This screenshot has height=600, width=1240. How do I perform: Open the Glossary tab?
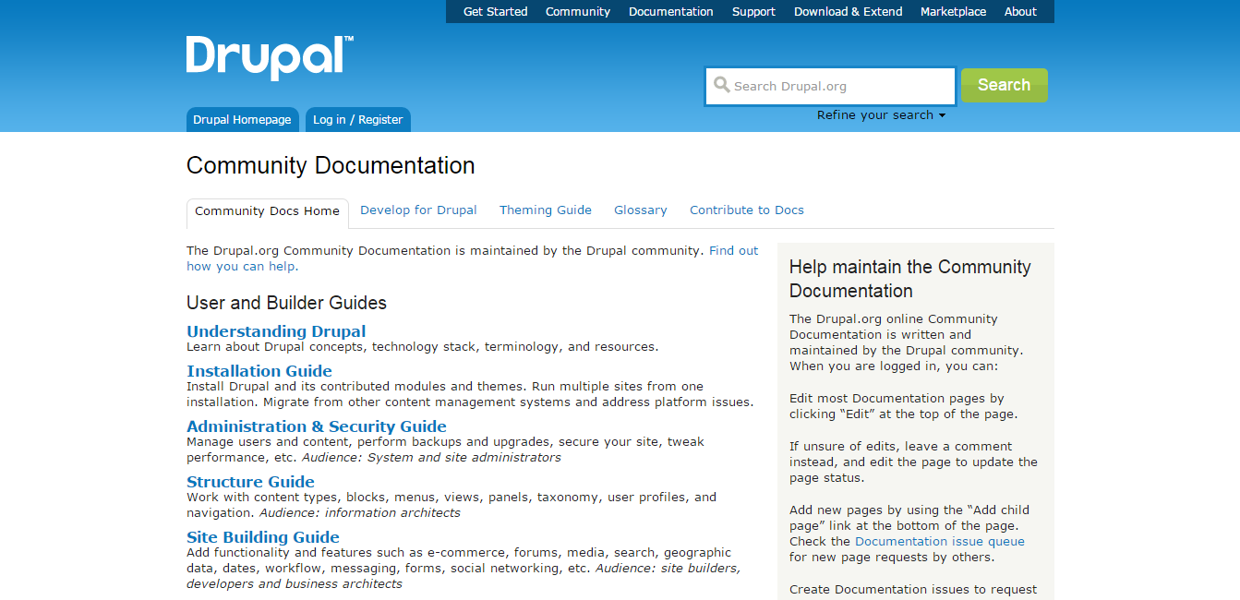pos(641,210)
